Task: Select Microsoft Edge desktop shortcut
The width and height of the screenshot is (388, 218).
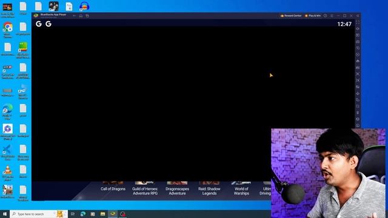Action: pos(8,111)
